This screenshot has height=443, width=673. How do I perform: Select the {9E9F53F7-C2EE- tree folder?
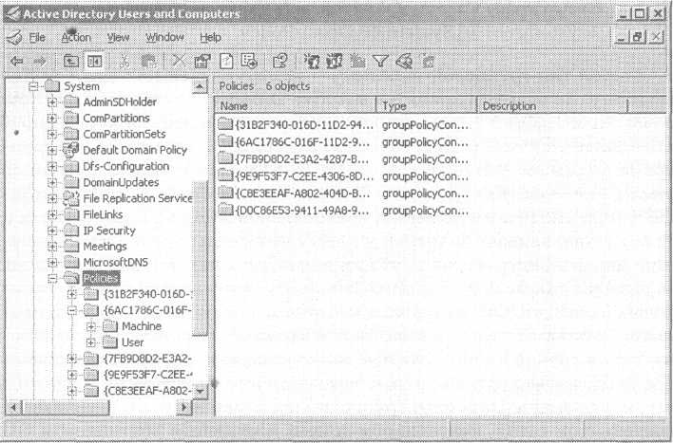[x=147, y=375]
